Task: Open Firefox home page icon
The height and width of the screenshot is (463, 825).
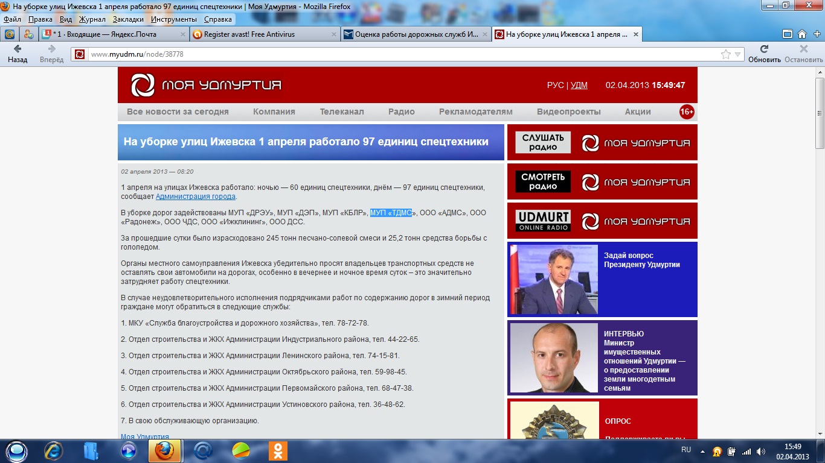Action: (x=802, y=34)
